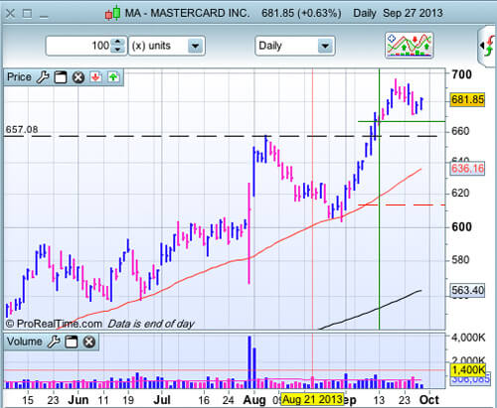Click the Price panel label
Viewport: 497px width, 408px height.
tap(19, 77)
